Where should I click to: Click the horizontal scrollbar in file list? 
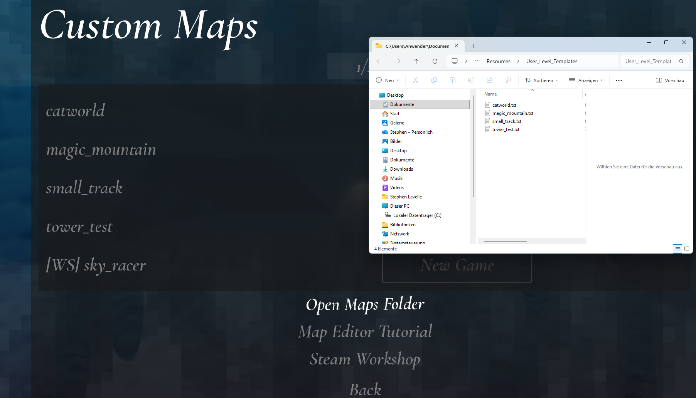point(505,241)
